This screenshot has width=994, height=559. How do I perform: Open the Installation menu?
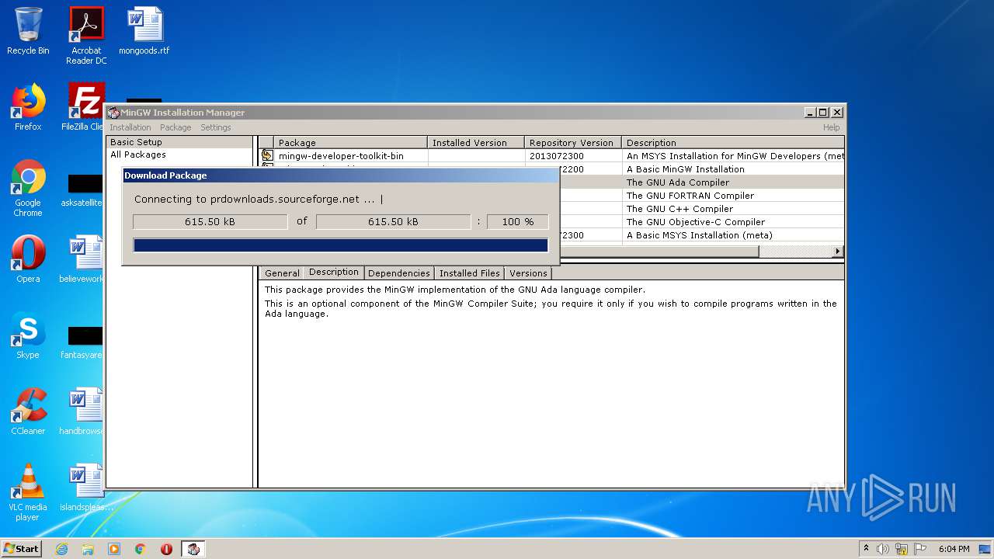130,127
